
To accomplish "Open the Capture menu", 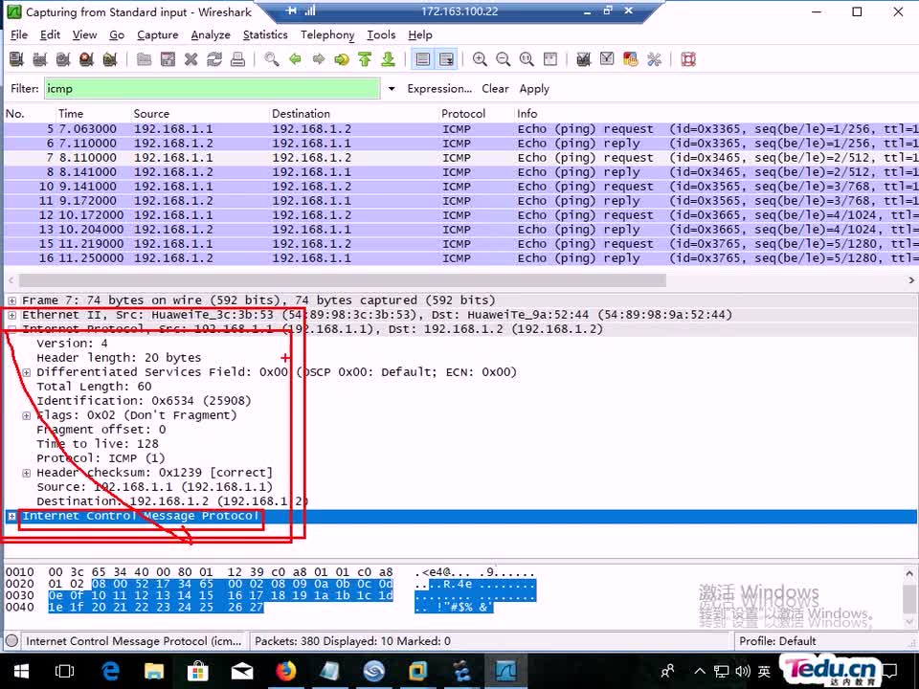I will point(157,34).
